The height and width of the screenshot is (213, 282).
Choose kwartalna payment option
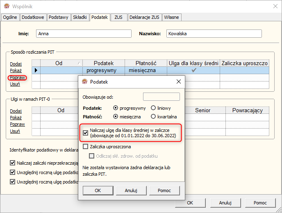click(x=153, y=116)
